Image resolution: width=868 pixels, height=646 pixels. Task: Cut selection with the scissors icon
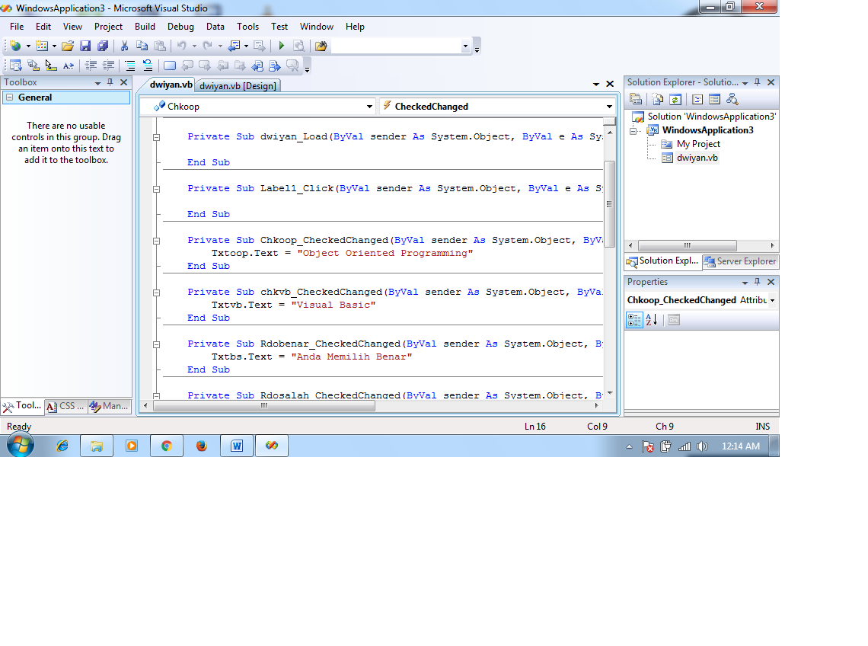125,46
